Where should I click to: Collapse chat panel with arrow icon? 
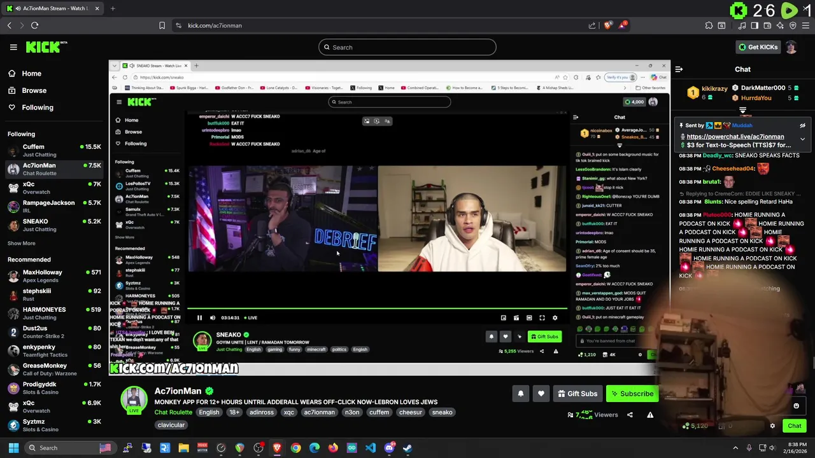(x=679, y=69)
